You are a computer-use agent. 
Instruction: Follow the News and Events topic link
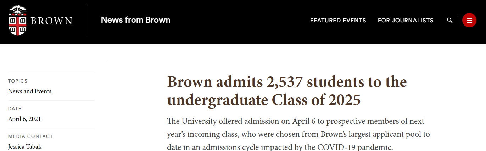click(30, 91)
